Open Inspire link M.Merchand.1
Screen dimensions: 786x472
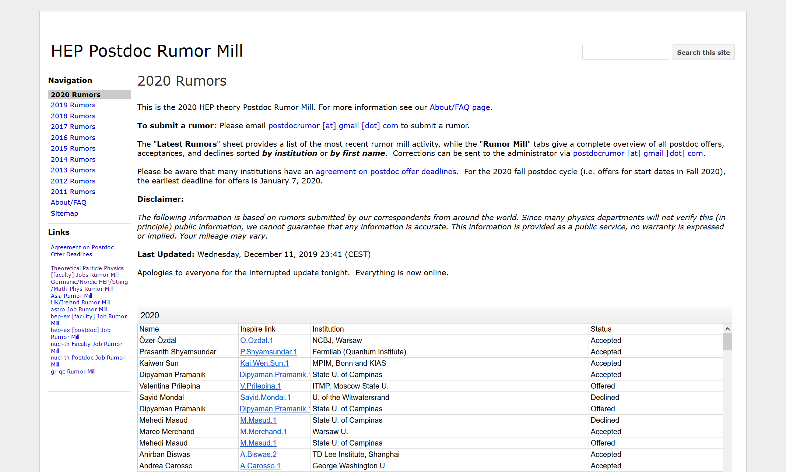tap(263, 432)
